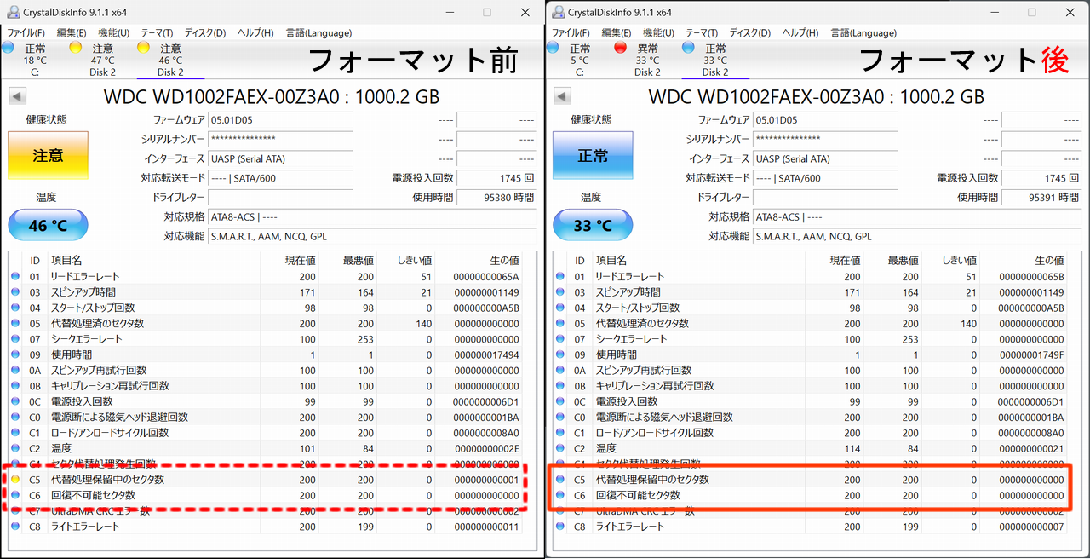The height and width of the screenshot is (559, 1090).
Task: Click interface field UASP in right window
Action: (x=825, y=158)
